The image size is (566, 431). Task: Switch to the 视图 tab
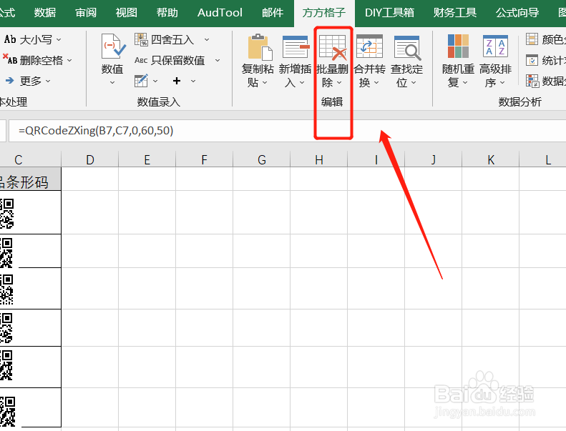tap(127, 13)
